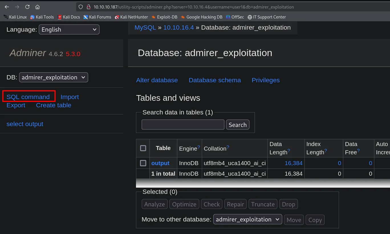
Task: Open the Privileges link
Action: point(266,80)
